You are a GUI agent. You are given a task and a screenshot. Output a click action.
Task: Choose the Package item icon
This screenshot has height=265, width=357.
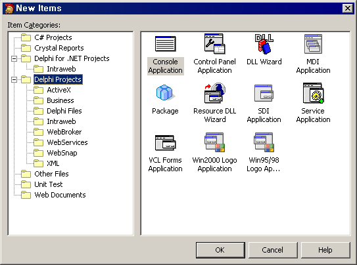(x=165, y=92)
